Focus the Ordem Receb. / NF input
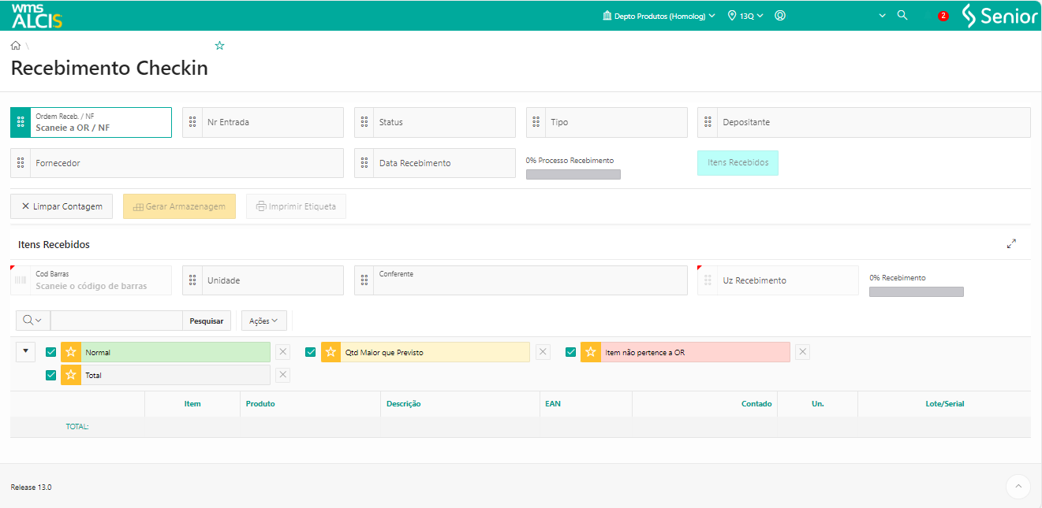The height and width of the screenshot is (508, 1042). [x=100, y=122]
